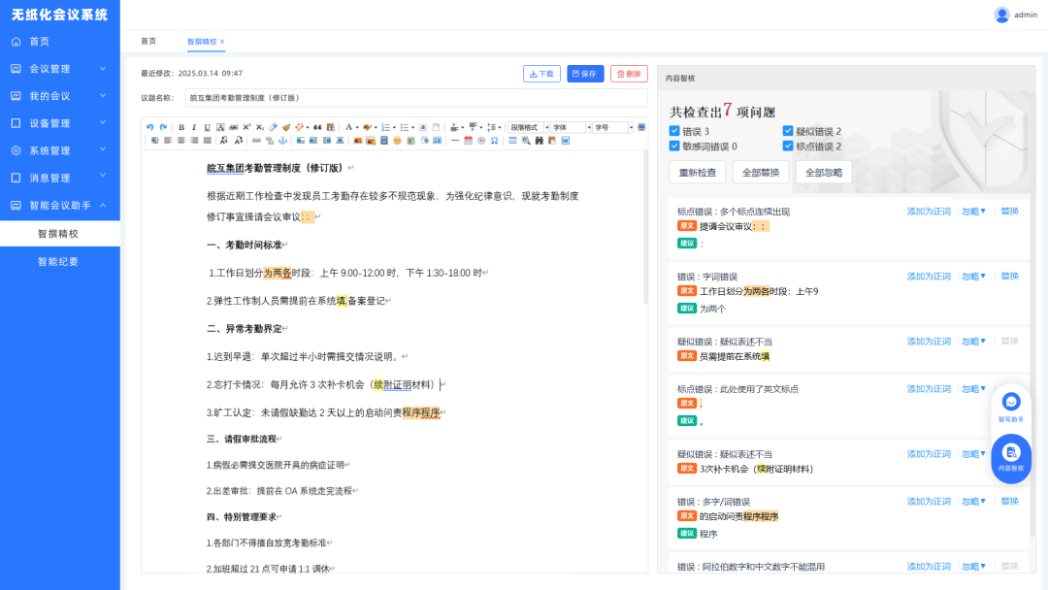Click the Underline icon
Screen dimensions: 1048x590
pyautogui.click(x=205, y=126)
